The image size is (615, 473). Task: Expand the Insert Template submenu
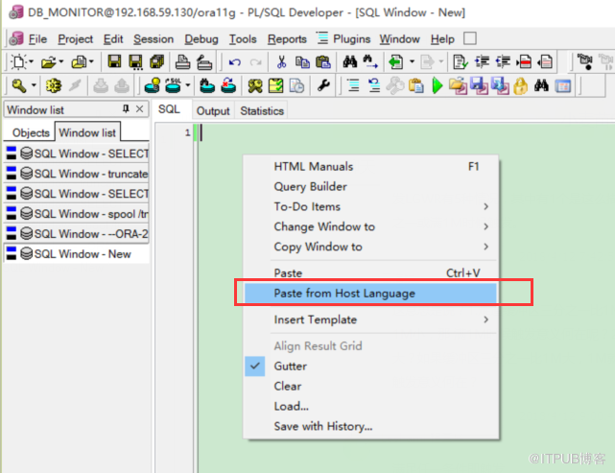(486, 319)
